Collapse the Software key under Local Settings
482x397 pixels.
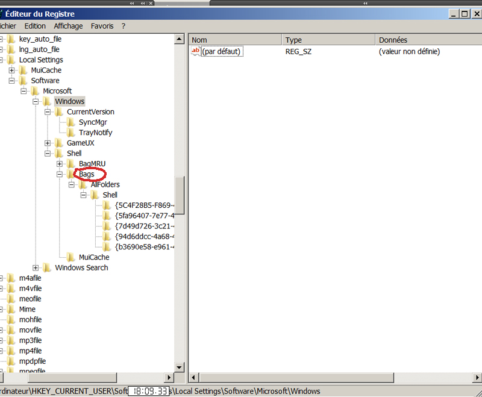pos(11,81)
